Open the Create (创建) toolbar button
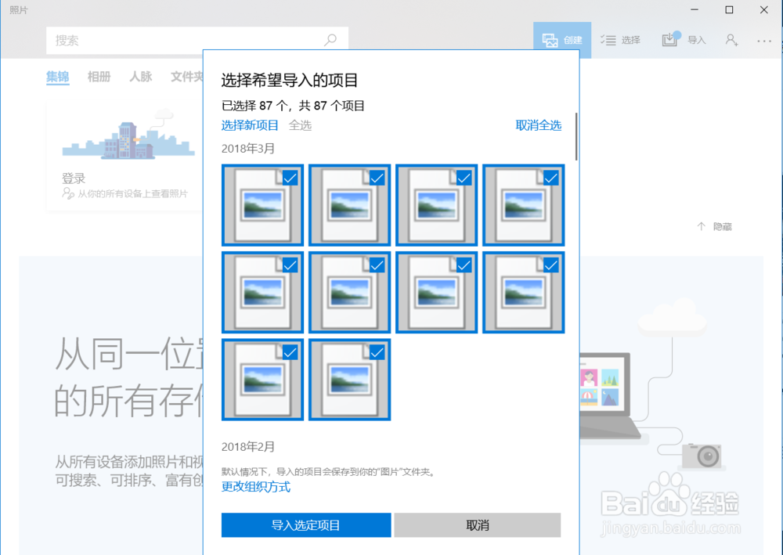783x555 pixels. click(562, 40)
